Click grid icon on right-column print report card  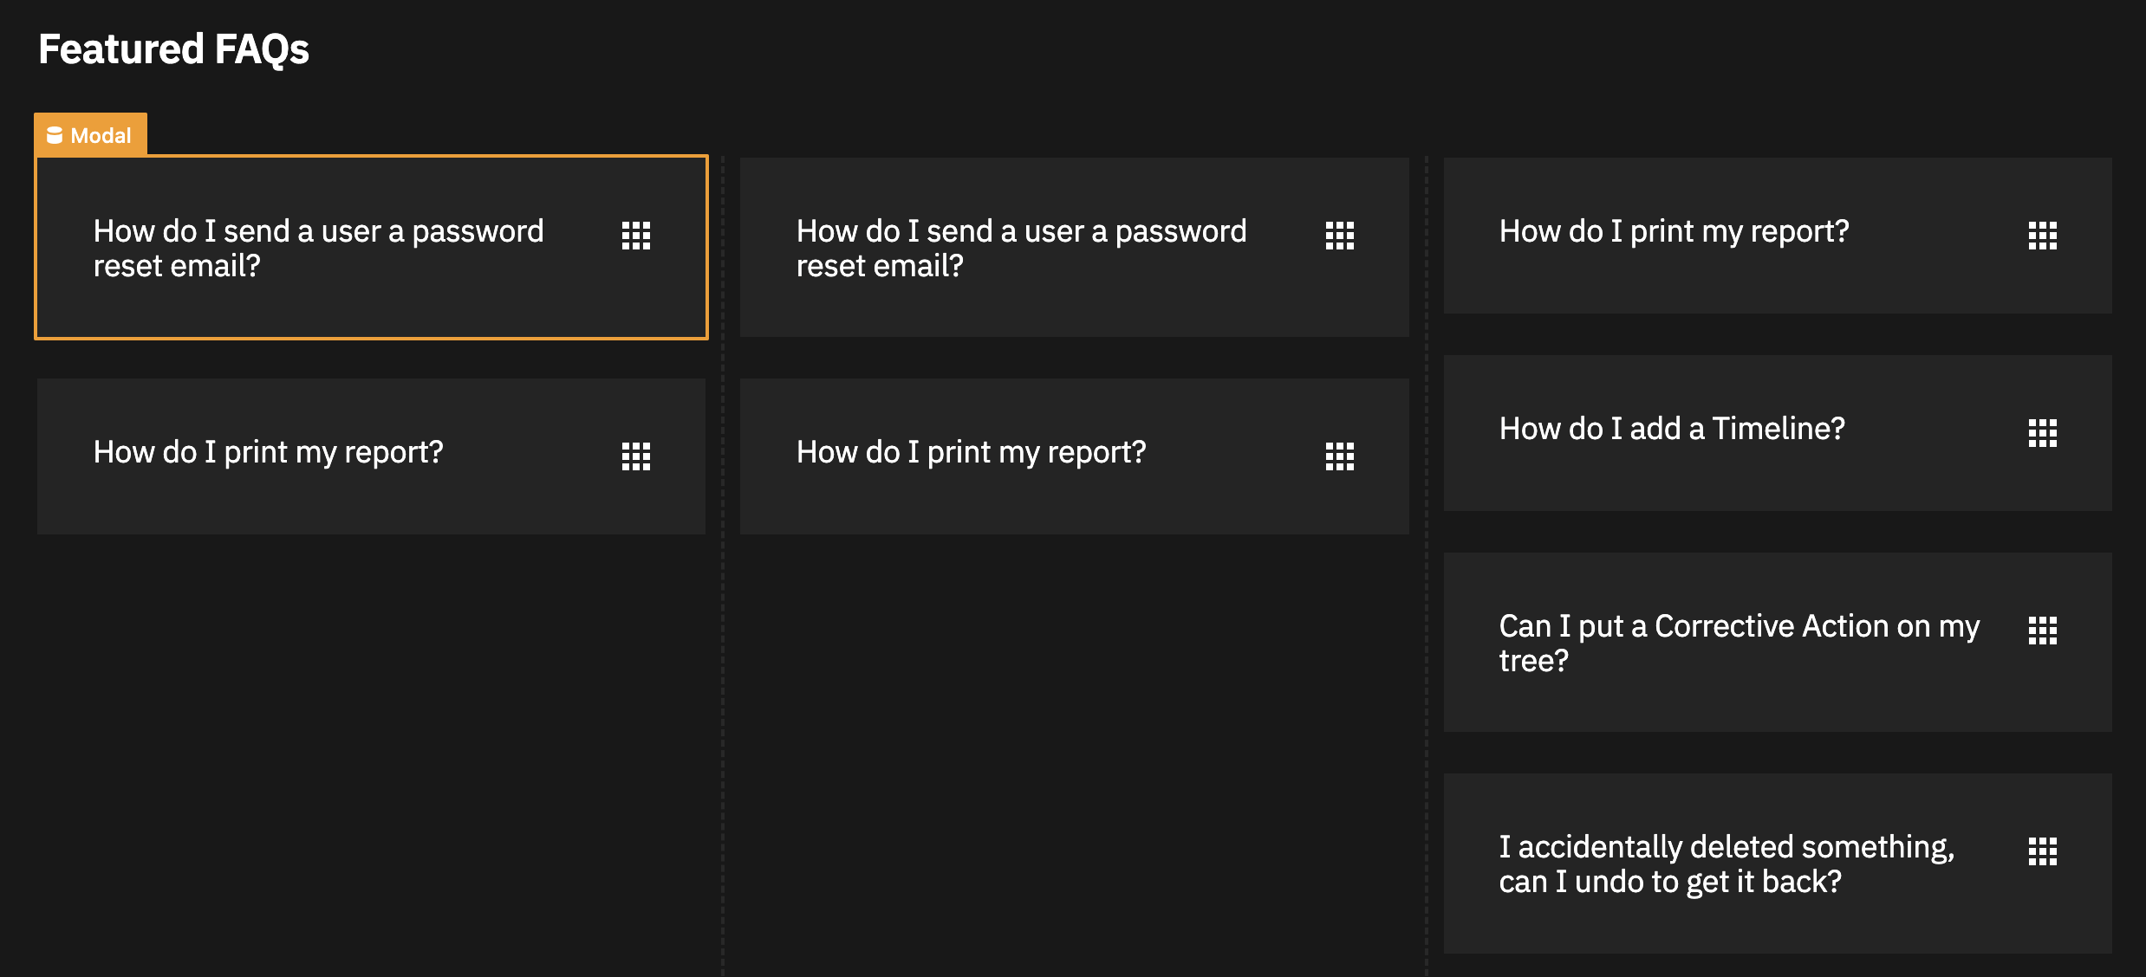coord(2042,235)
